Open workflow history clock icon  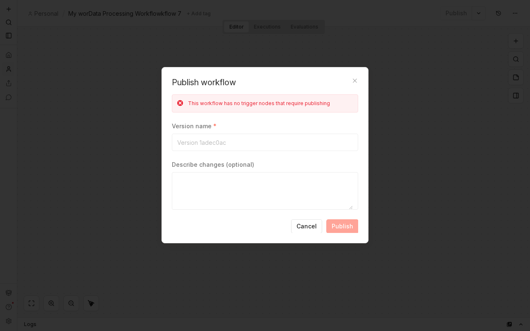coord(499,13)
